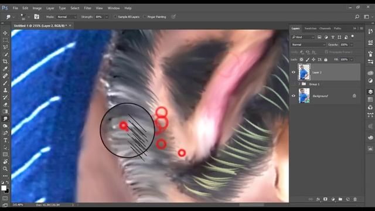Open the File menu

(x=15, y=8)
